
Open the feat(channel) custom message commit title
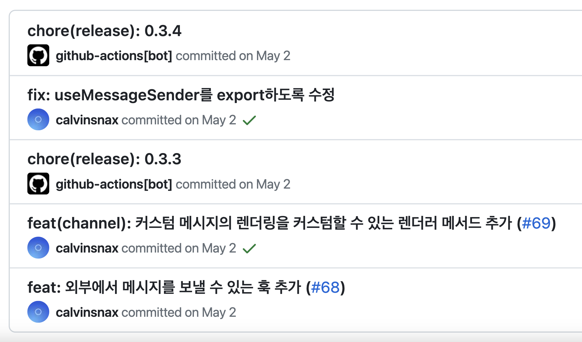270,223
